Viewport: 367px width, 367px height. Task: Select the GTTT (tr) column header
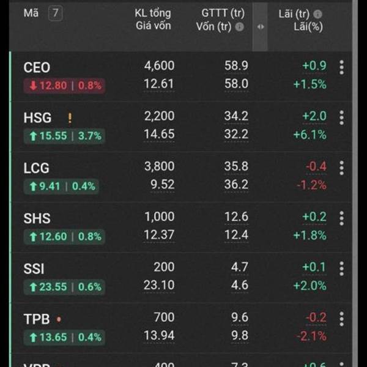(223, 13)
